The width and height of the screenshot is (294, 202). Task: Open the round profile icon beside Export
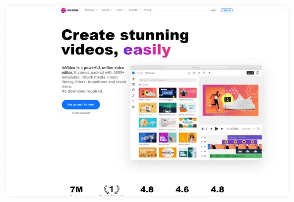coord(258,73)
